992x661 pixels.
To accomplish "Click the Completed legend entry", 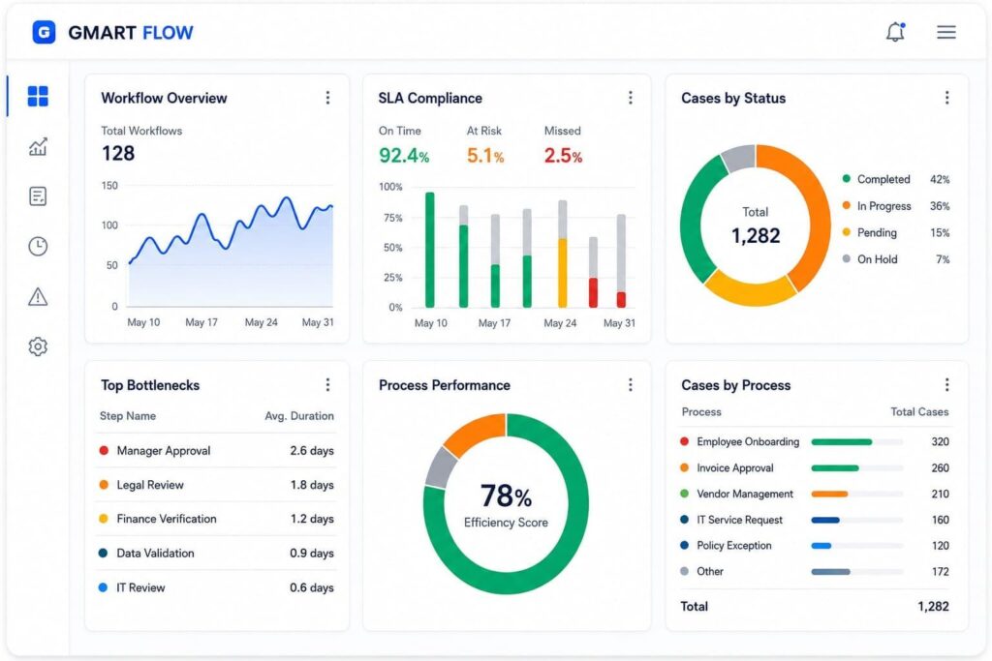I will (x=896, y=179).
